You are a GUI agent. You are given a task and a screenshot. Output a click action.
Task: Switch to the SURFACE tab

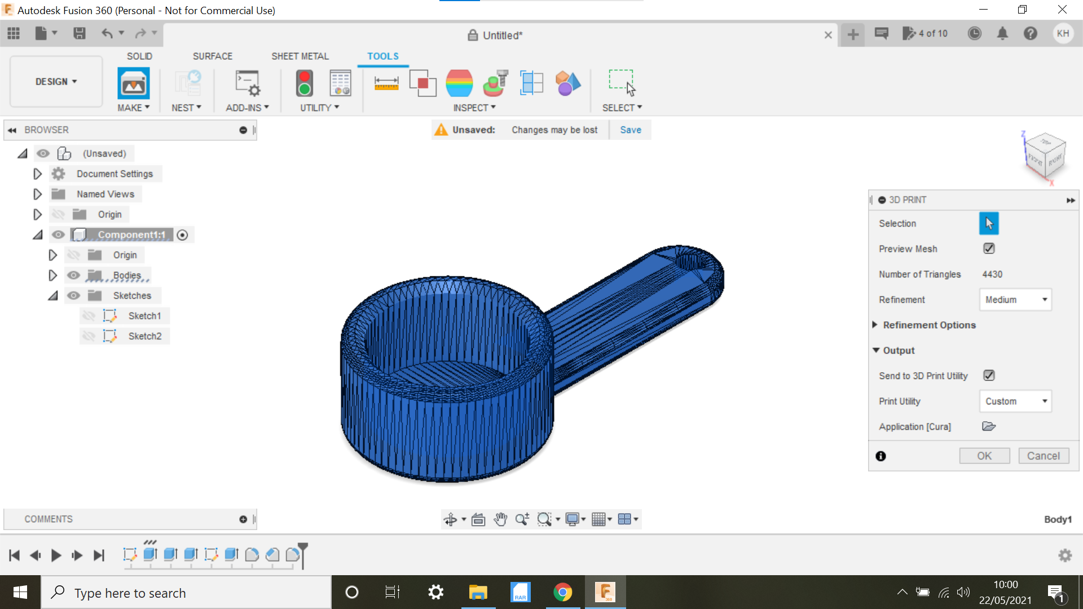coord(213,56)
